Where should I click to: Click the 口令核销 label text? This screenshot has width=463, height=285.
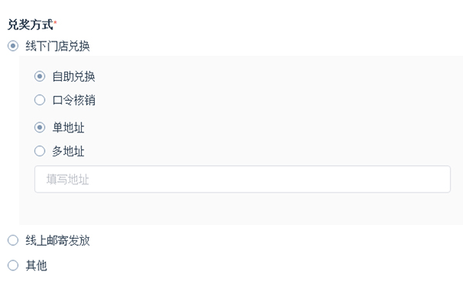coord(73,100)
